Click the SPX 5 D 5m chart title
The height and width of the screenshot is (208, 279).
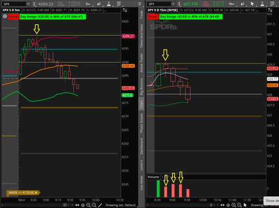11,10
